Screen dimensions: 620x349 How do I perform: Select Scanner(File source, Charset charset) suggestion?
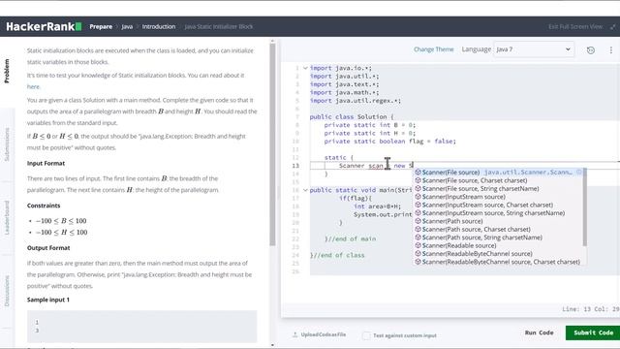pyautogui.click(x=499, y=180)
